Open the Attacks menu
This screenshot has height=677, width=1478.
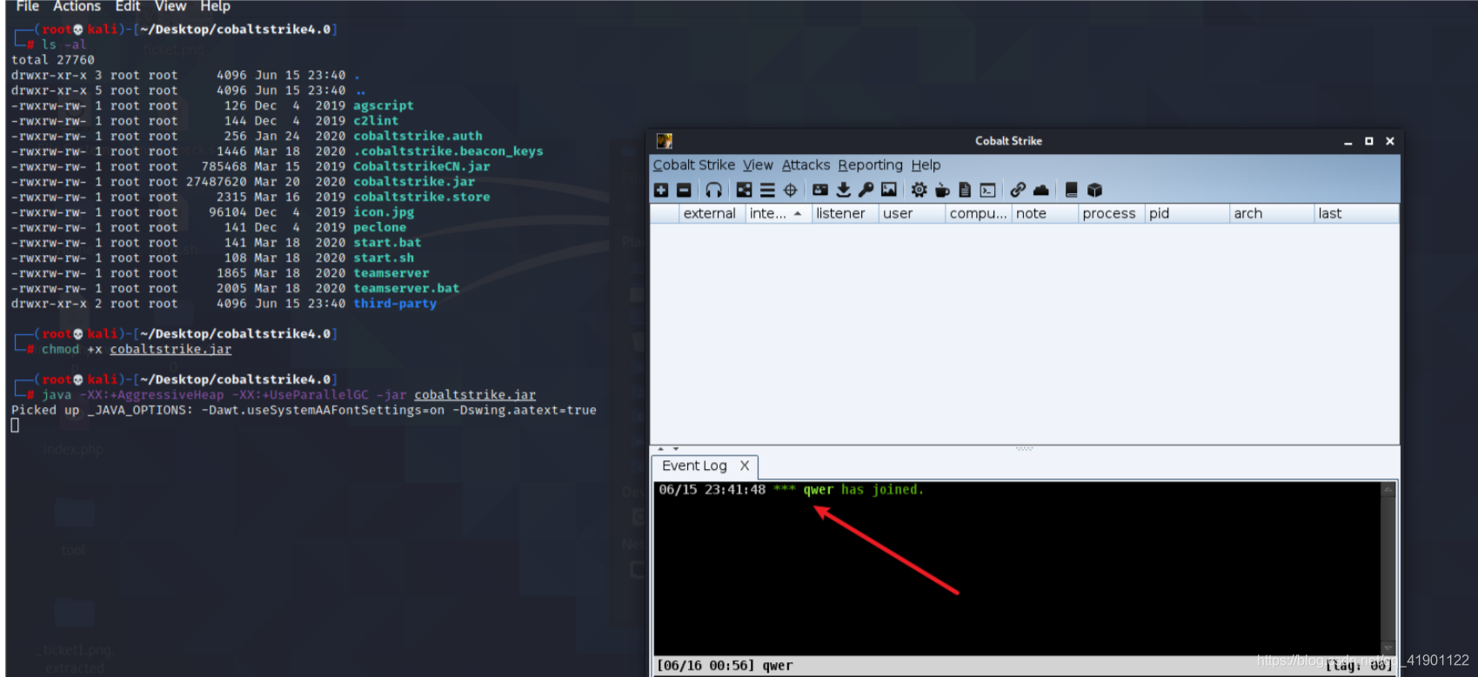tap(806, 164)
